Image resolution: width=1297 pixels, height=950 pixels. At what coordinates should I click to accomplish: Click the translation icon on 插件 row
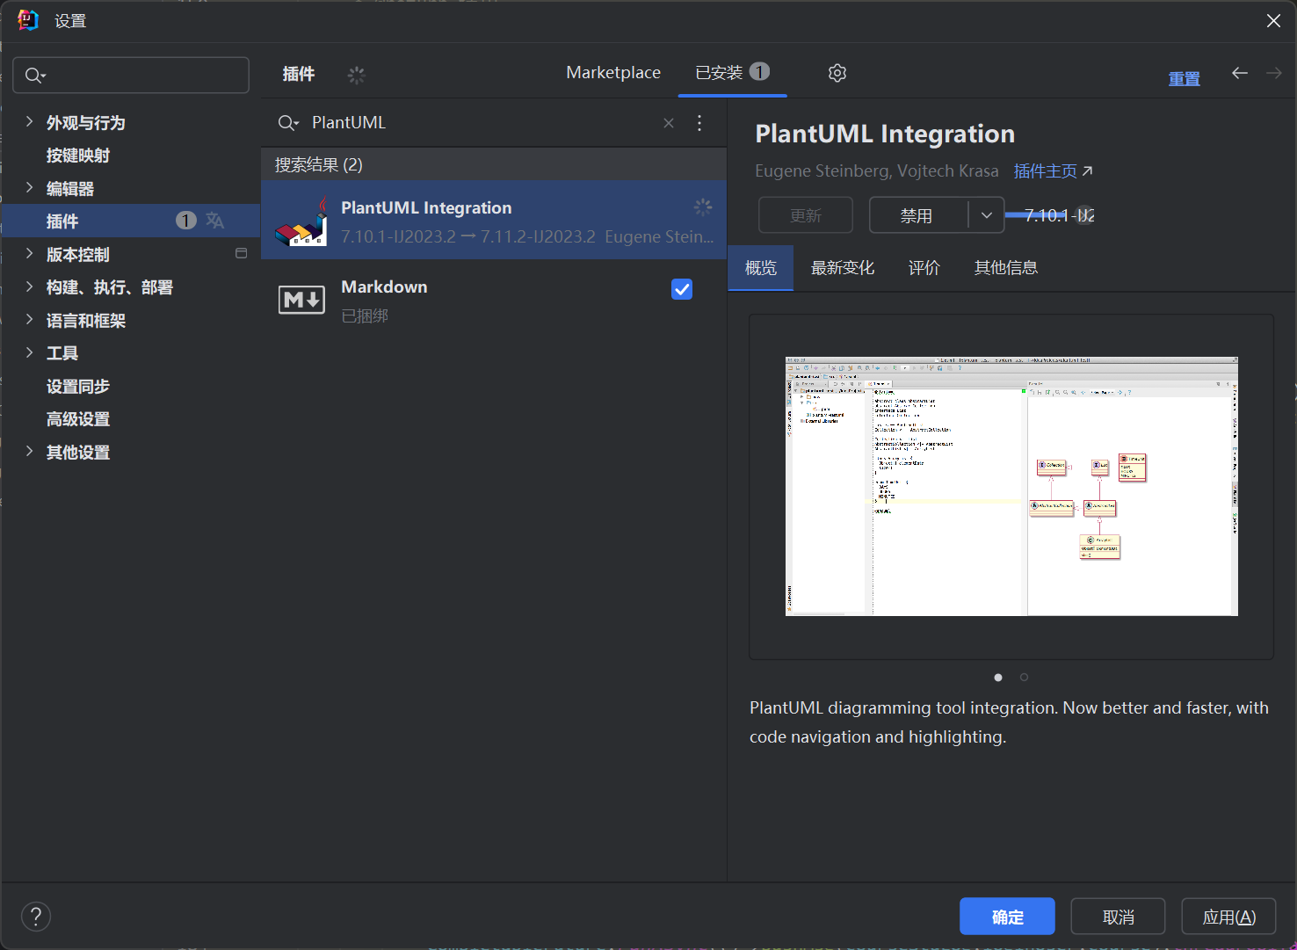click(x=215, y=221)
